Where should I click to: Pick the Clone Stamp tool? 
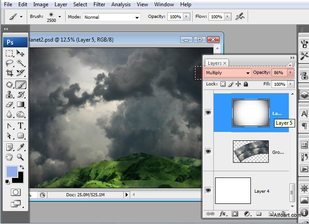(x=9, y=94)
